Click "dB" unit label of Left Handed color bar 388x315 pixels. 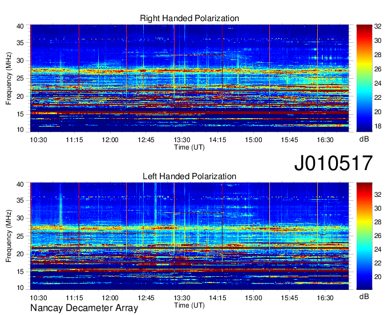coord(364,296)
